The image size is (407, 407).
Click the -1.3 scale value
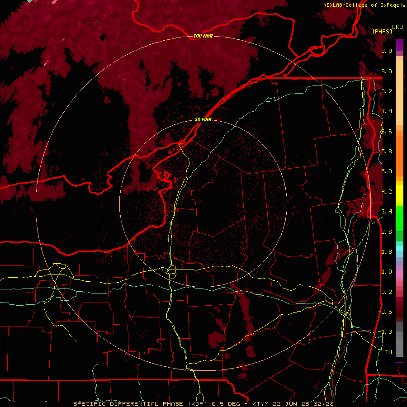[385, 332]
